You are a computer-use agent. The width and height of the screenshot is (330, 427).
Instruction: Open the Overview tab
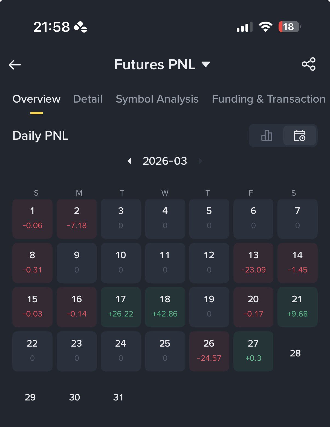tap(36, 99)
